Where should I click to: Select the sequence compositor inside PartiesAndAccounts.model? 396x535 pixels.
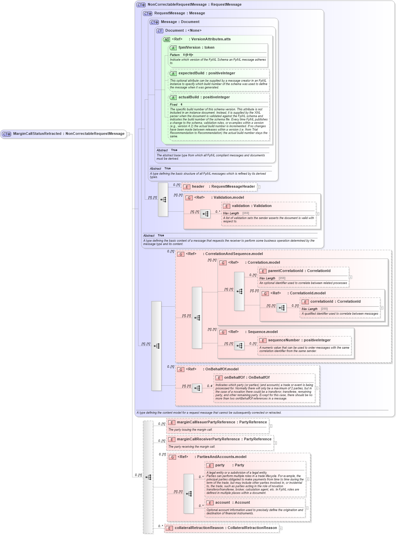(189, 494)
